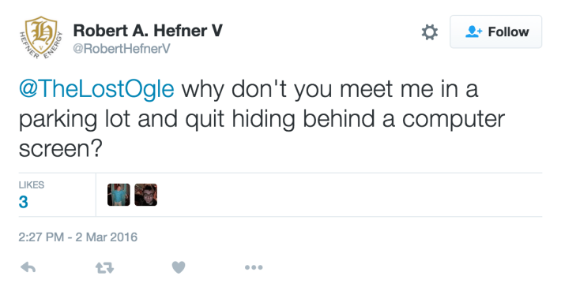Open the Hefner Energy shield profile picture

click(41, 38)
